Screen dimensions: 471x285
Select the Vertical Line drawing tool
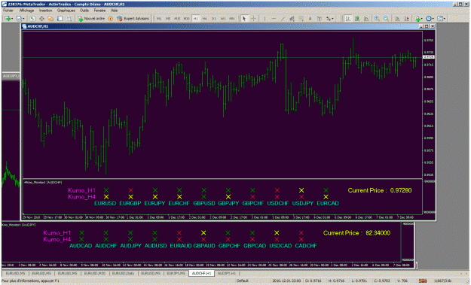click(265, 19)
